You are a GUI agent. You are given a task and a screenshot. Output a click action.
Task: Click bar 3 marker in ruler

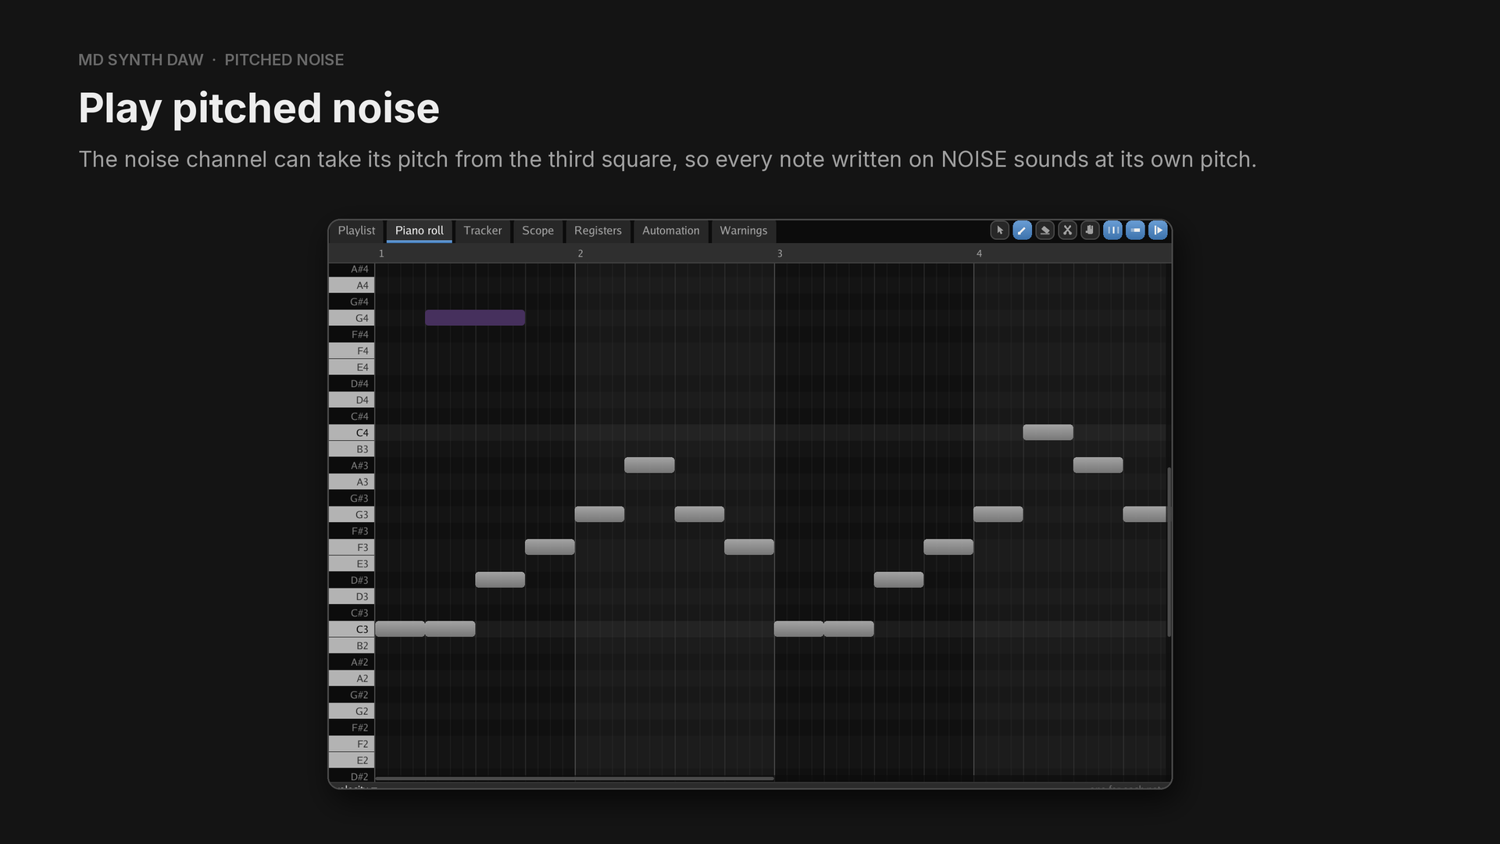(780, 253)
